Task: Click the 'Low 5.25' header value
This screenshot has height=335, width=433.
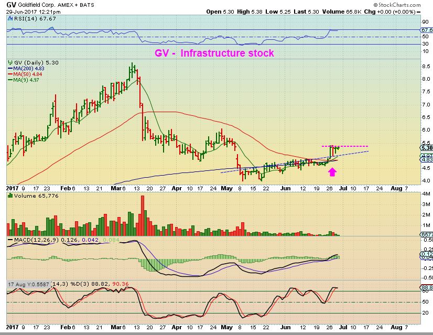Action: (278, 12)
